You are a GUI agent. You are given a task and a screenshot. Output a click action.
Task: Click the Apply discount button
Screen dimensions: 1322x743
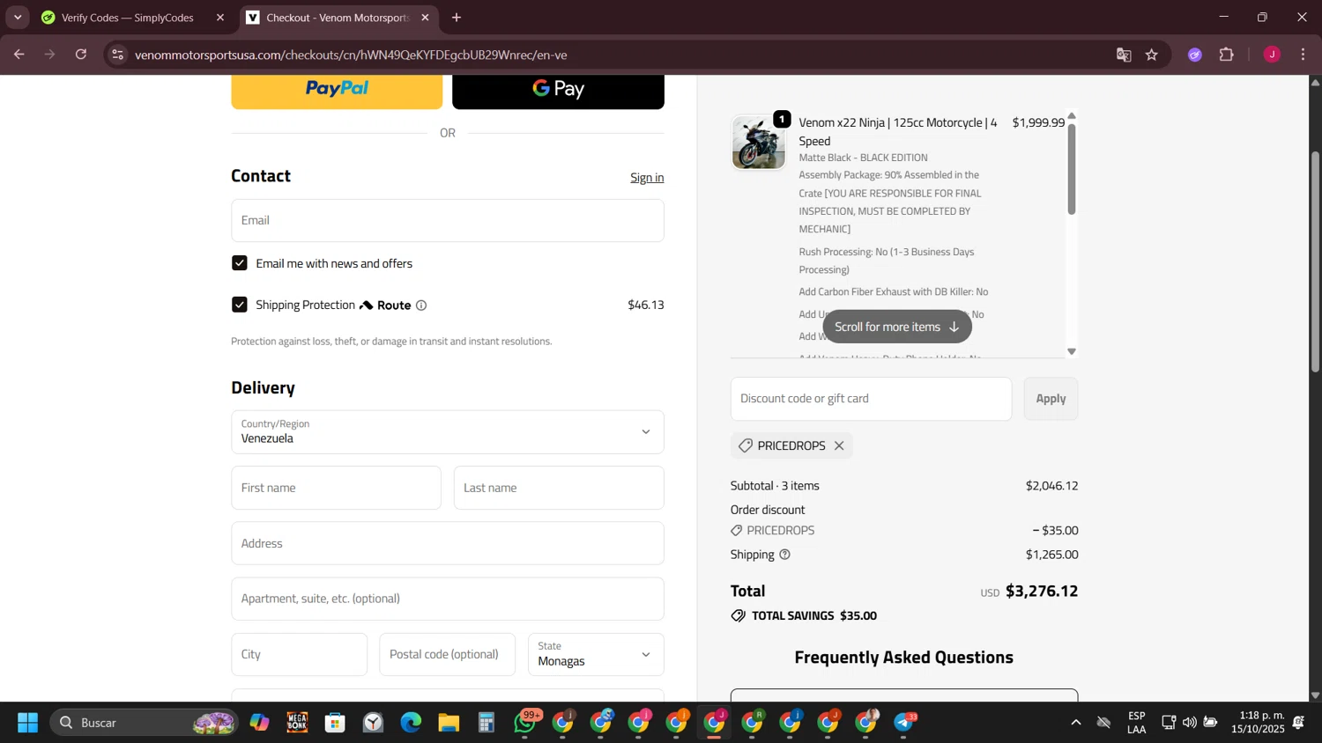pos(1051,399)
